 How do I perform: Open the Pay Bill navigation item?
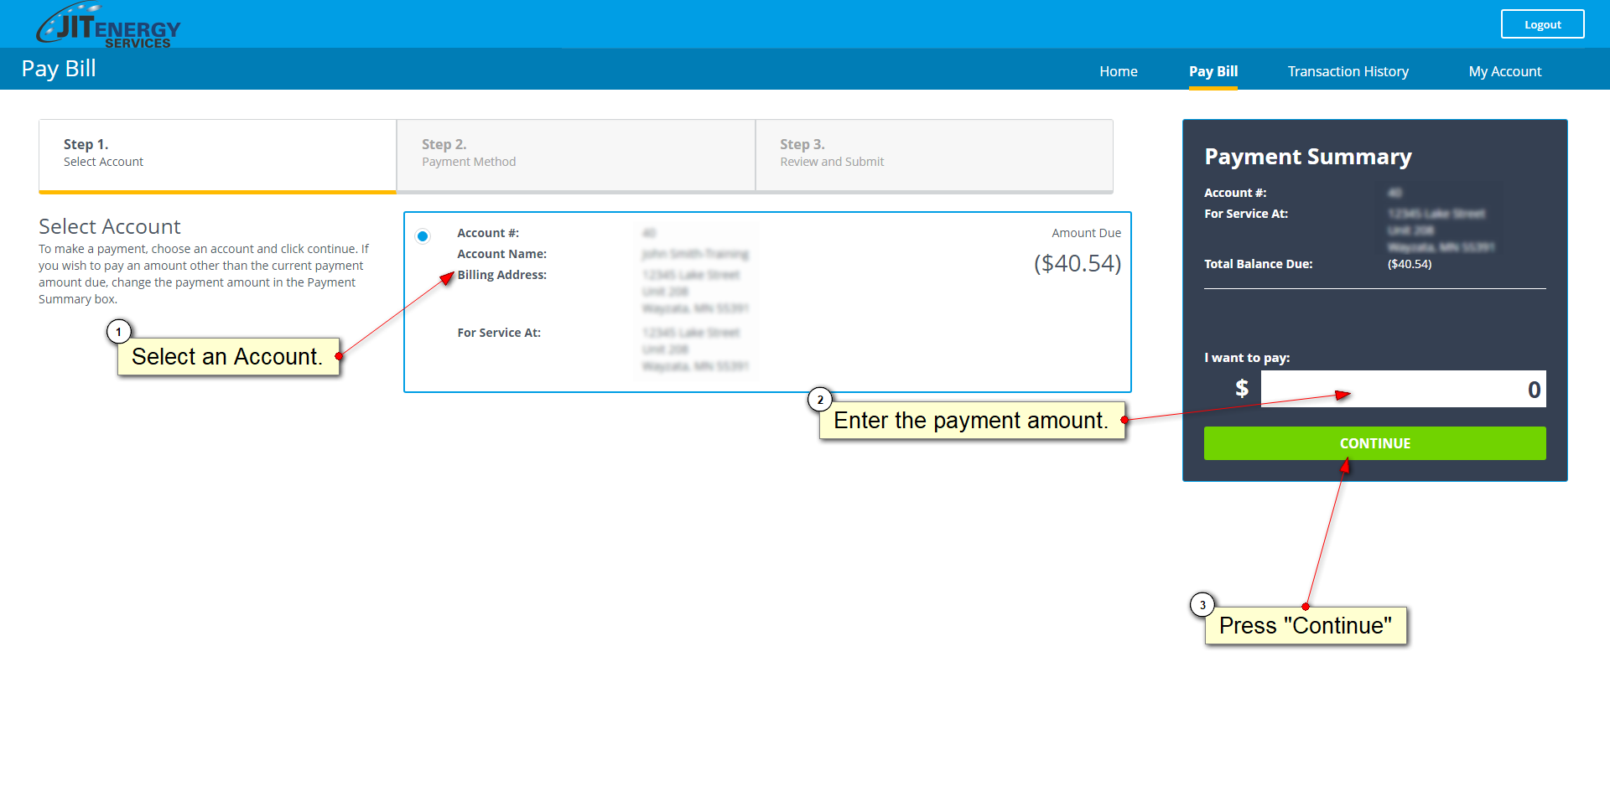1213,71
